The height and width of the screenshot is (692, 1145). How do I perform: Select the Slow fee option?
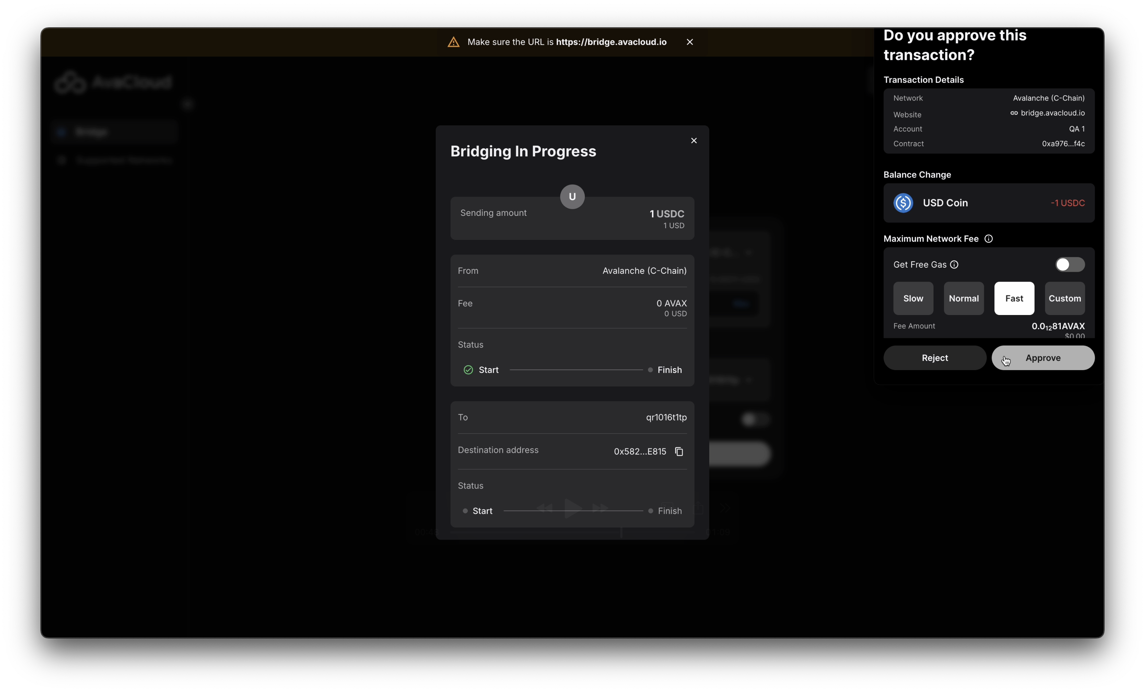913,298
